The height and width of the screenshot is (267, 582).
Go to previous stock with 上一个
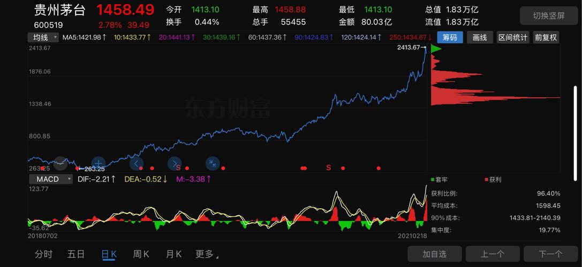[493, 254]
